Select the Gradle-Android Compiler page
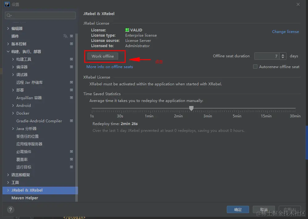 click(x=39, y=121)
